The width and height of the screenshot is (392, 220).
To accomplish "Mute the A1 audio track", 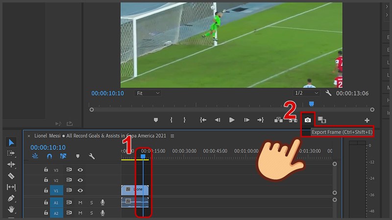I will (80, 202).
